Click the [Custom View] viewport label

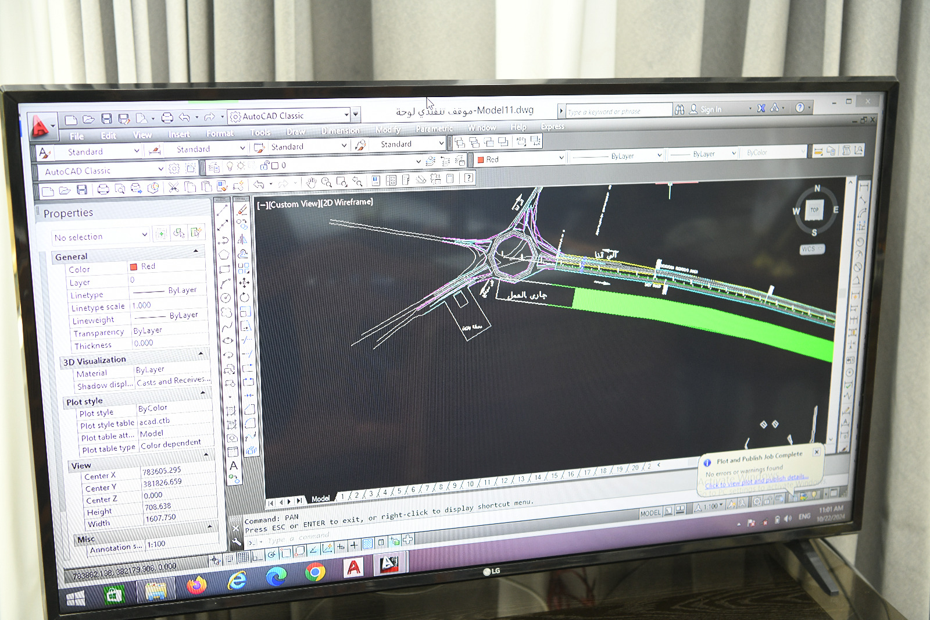coord(294,204)
